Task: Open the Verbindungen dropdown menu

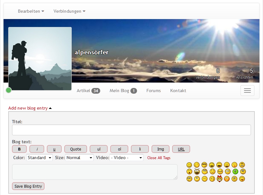Action: pos(69,11)
